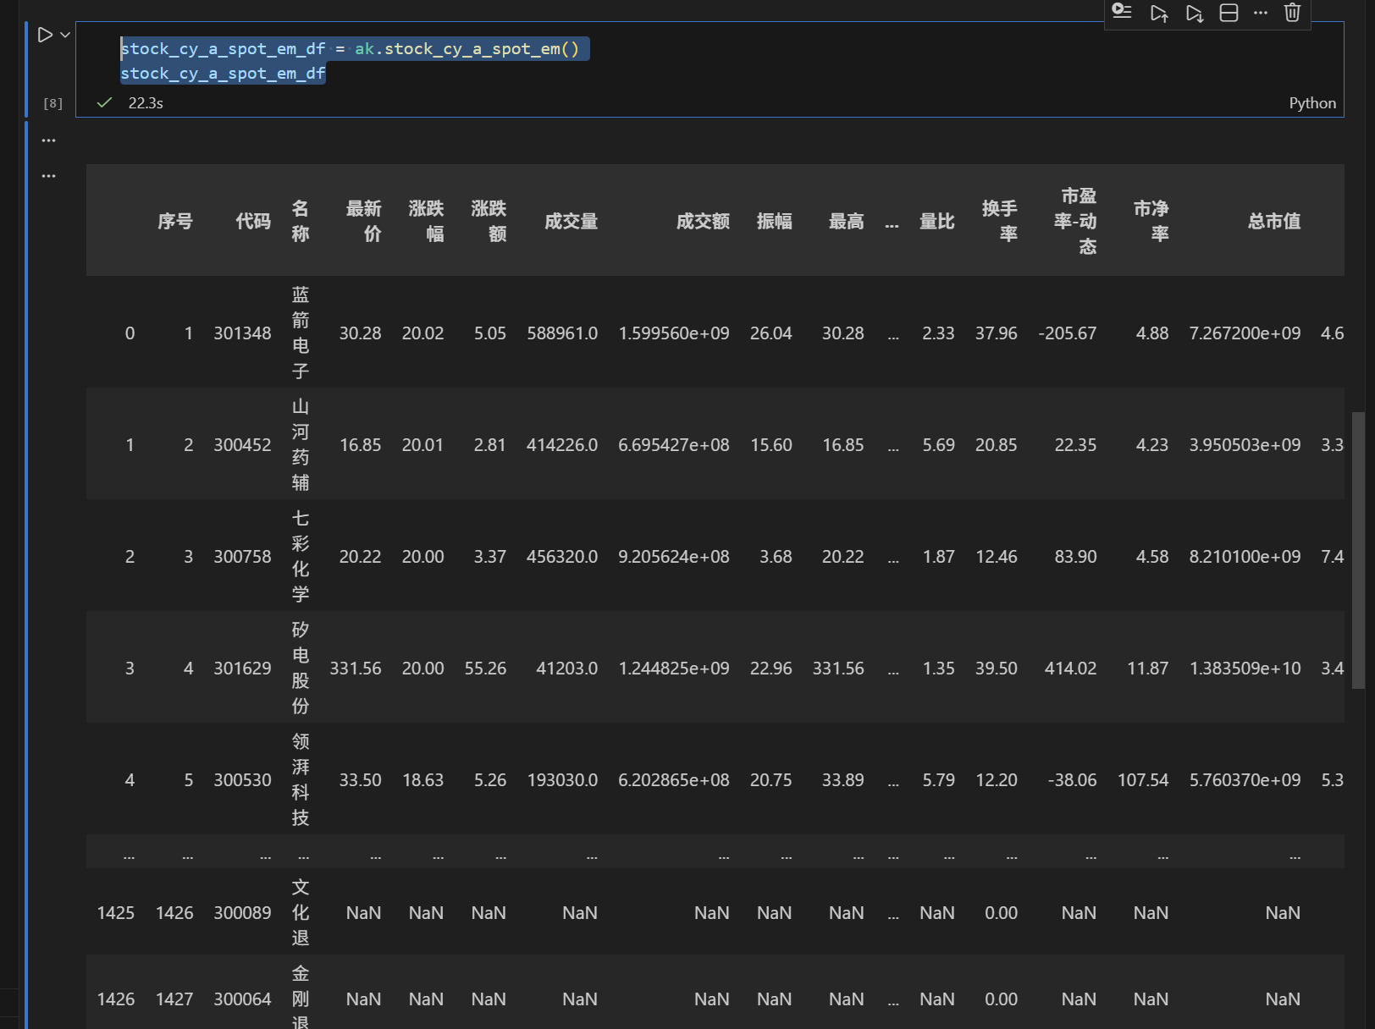1375x1029 pixels.
Task: Click the stock name 七彩化学
Action: point(301,556)
